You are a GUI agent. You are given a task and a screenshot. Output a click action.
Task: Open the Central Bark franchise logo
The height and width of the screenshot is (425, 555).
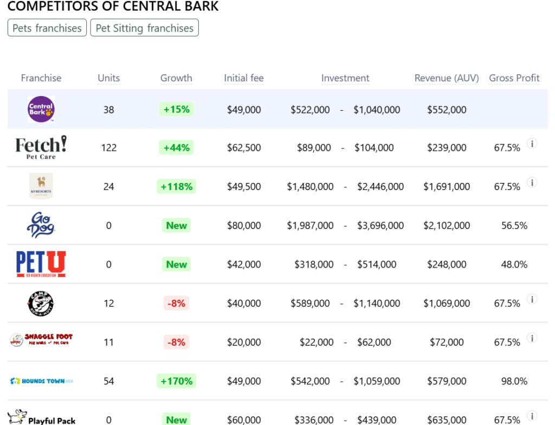tap(41, 109)
